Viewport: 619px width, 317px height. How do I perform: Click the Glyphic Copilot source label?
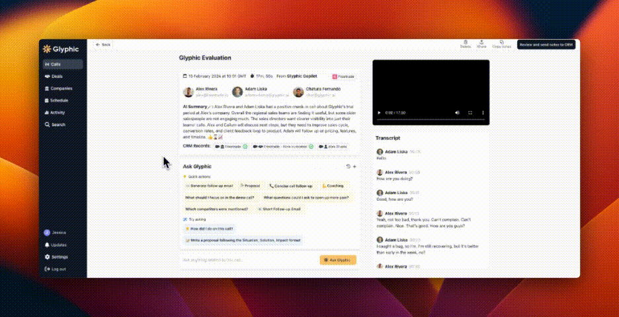coord(302,76)
